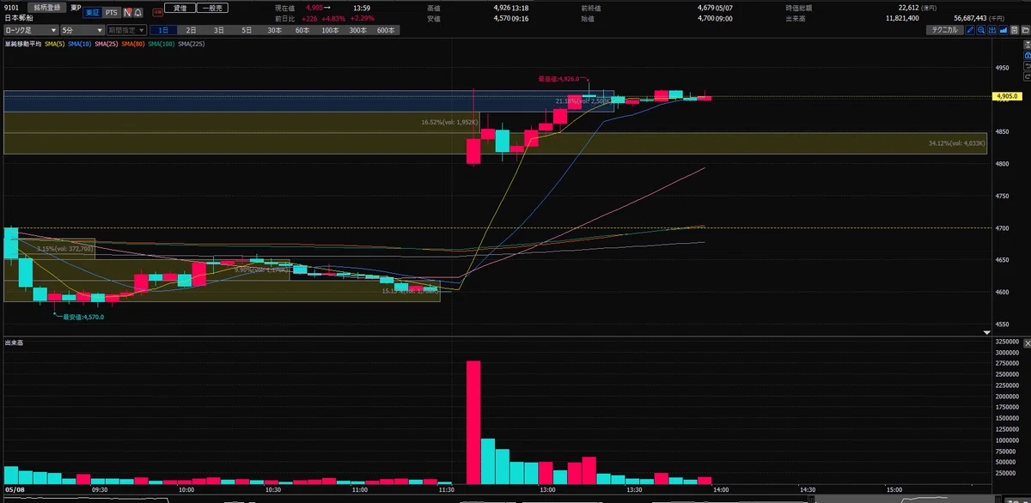
Task: Select the pencil drawing tool icon
Action: [971, 29]
